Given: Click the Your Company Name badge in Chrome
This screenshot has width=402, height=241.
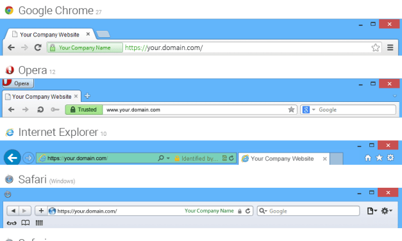Looking at the screenshot, I should tap(85, 47).
